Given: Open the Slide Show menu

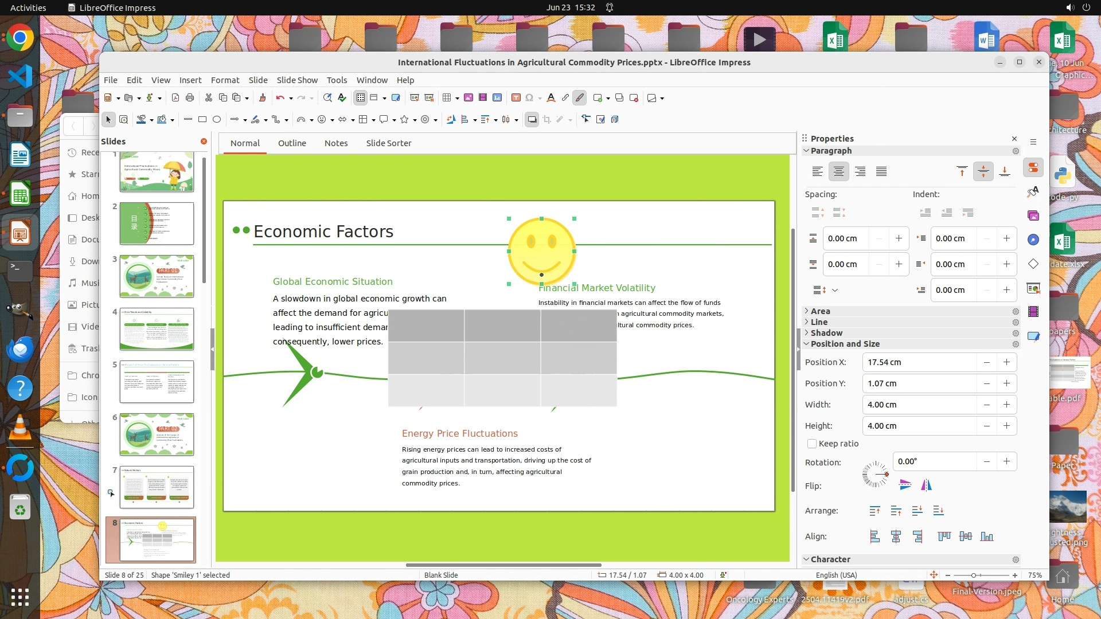Looking at the screenshot, I should pyautogui.click(x=296, y=80).
